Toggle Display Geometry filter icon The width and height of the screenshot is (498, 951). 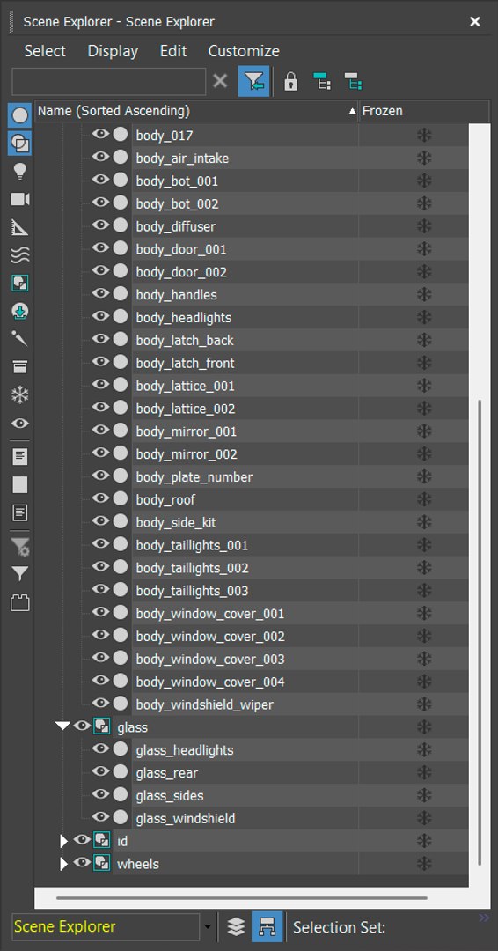click(20, 115)
